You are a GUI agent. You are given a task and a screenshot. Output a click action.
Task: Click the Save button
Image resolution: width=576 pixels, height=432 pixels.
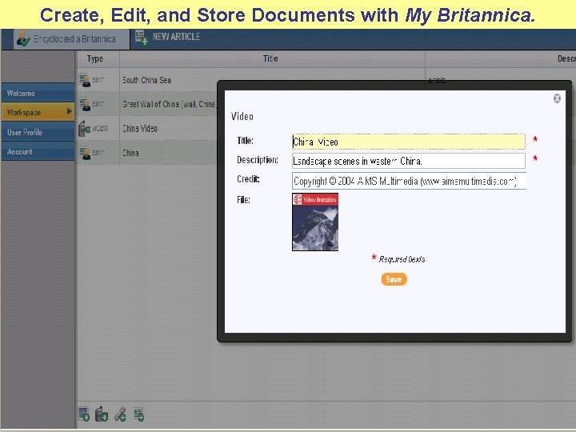(x=394, y=279)
